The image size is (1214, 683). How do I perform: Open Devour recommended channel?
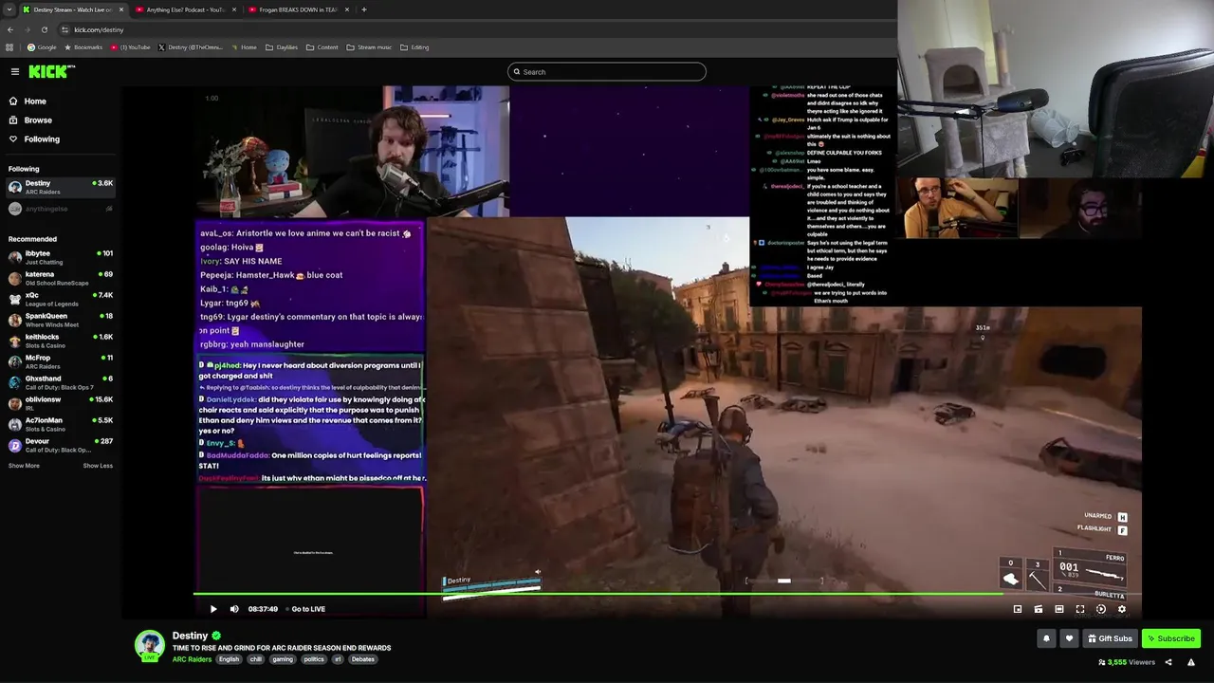pyautogui.click(x=60, y=445)
